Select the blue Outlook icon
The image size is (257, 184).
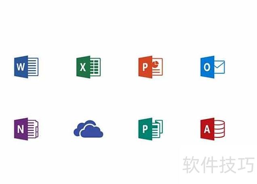[213, 67]
